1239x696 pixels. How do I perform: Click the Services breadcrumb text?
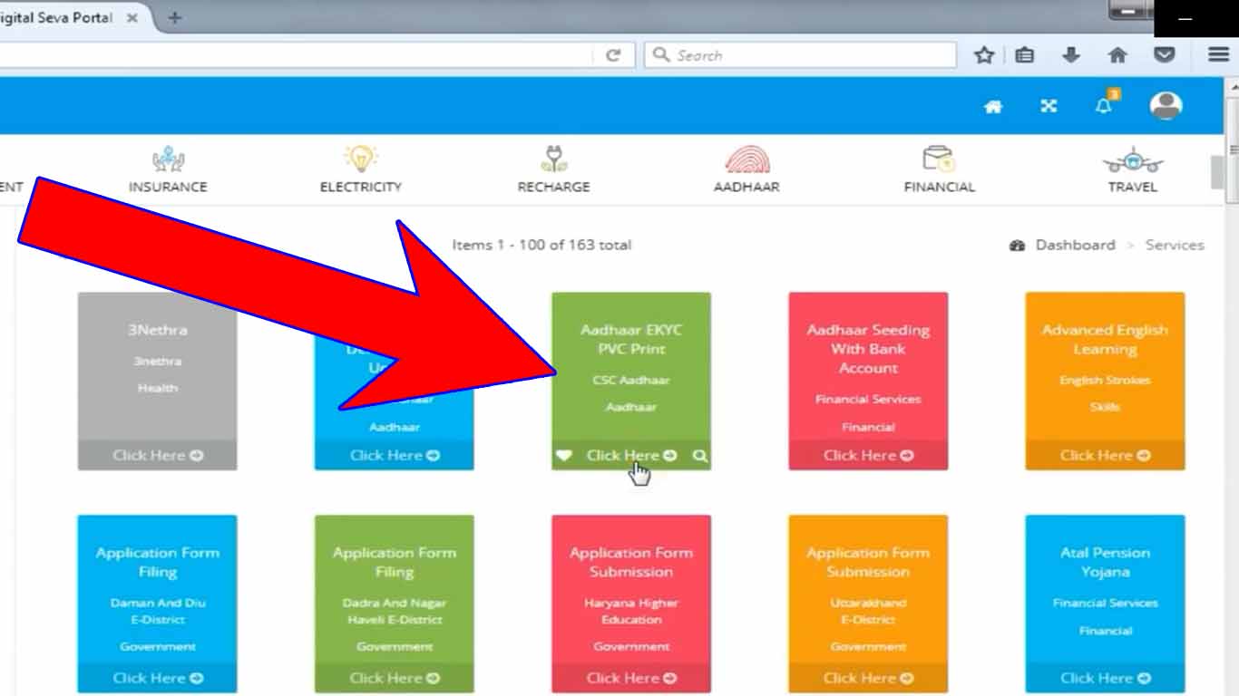(x=1175, y=245)
